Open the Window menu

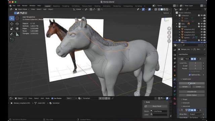pos(32,6)
